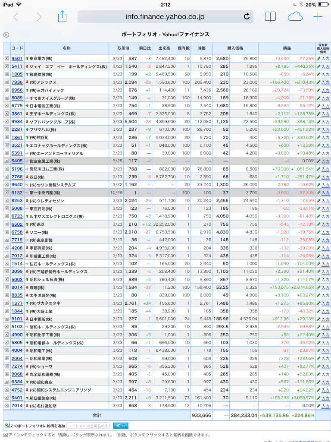Focus the コードまたは企業名 input field
The image size is (331, 442).
89,426
